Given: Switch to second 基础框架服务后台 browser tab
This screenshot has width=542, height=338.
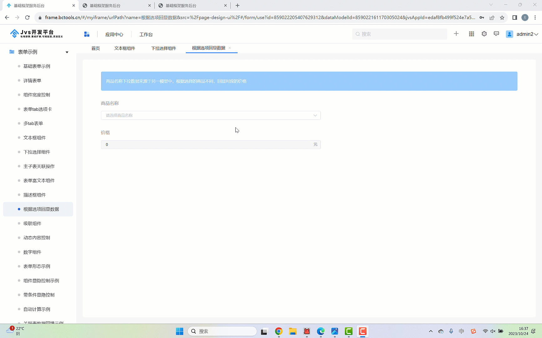Looking at the screenshot, I should point(116,6).
